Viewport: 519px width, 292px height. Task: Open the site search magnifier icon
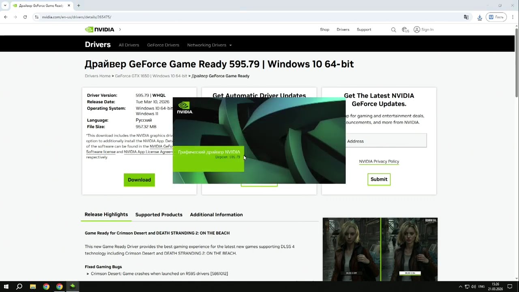pyautogui.click(x=393, y=30)
